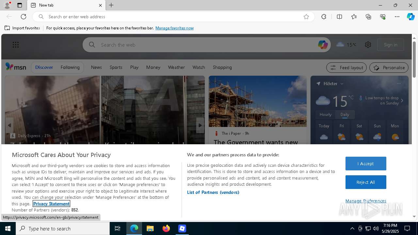Open page settings gear icon
The height and width of the screenshot is (235, 418).
368,45
